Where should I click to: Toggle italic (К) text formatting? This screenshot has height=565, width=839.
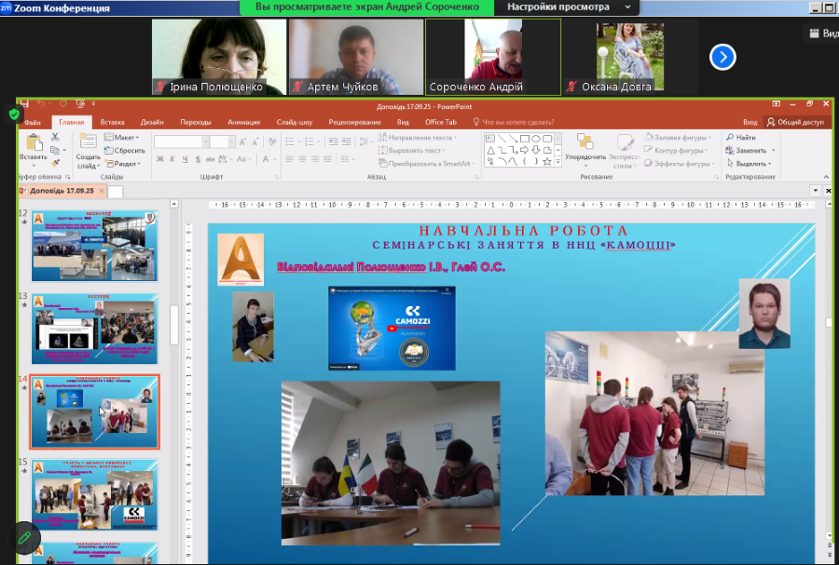click(173, 159)
